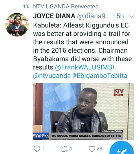Open the tweet options chevron menu
This screenshot has width=139, height=154.
pos(131,16)
